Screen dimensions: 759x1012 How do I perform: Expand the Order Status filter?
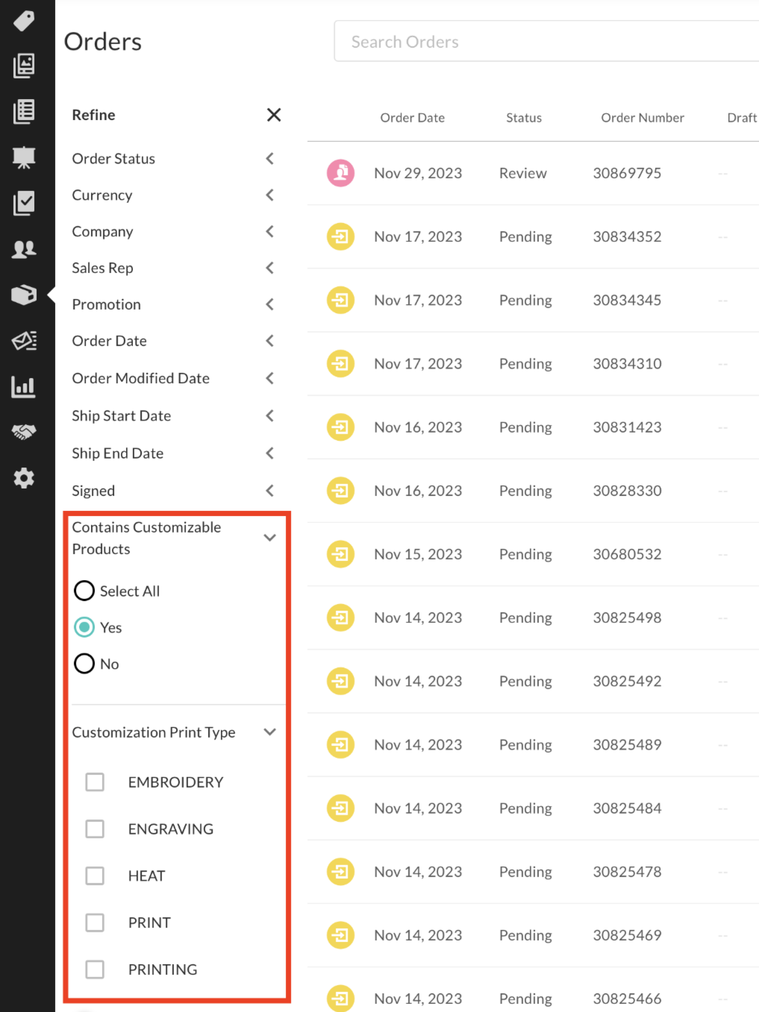click(x=270, y=159)
